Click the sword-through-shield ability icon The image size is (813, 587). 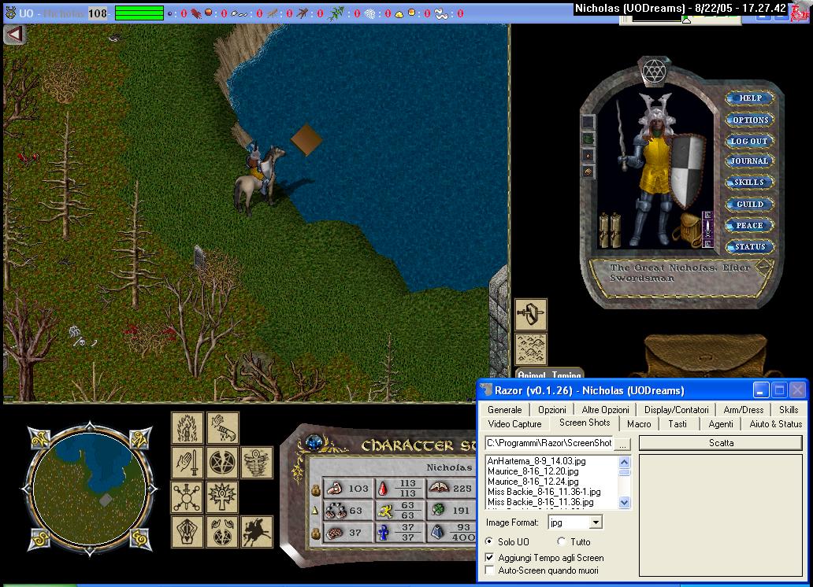531,315
